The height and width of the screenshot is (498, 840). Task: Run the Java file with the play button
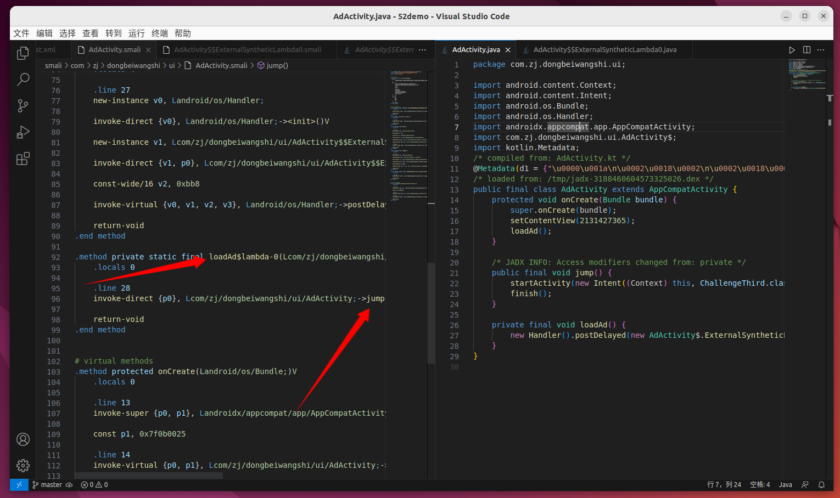[792, 50]
